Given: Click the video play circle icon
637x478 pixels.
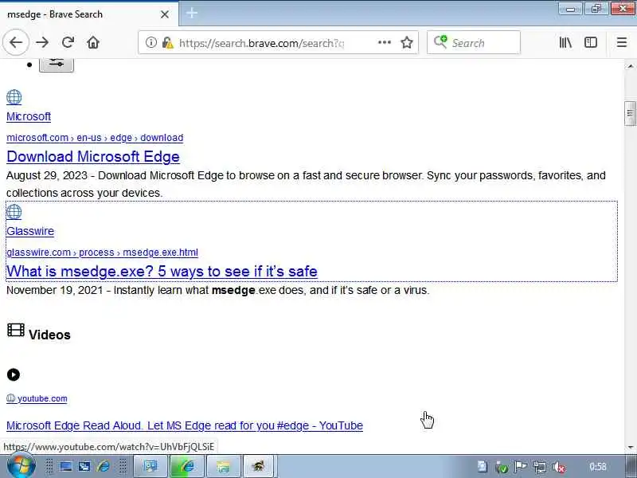Looking at the screenshot, I should [14, 374].
